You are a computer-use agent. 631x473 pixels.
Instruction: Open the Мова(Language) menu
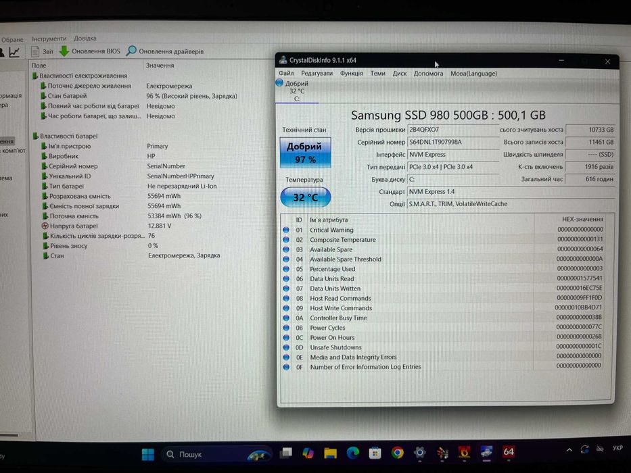(x=473, y=73)
